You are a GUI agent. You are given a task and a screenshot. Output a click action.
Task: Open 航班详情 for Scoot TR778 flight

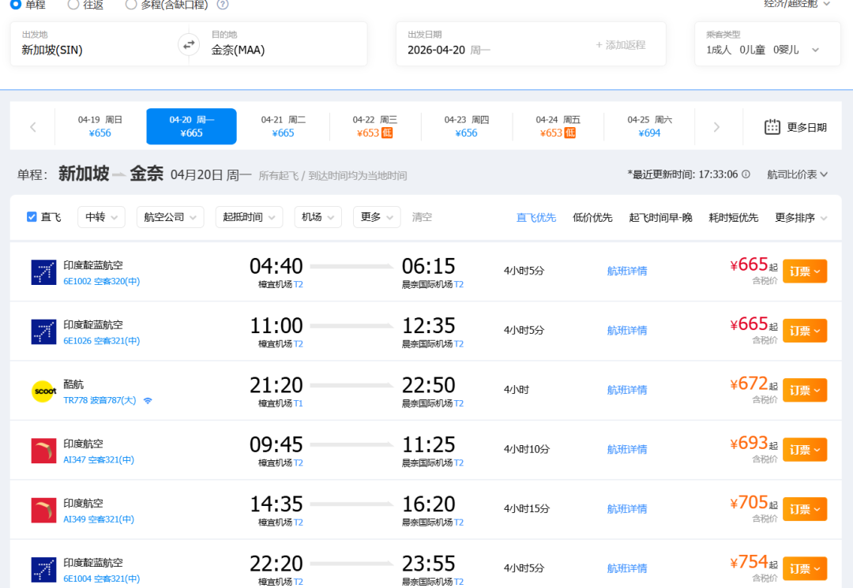pyautogui.click(x=627, y=390)
